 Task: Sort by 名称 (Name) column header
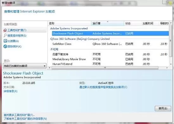70,23
